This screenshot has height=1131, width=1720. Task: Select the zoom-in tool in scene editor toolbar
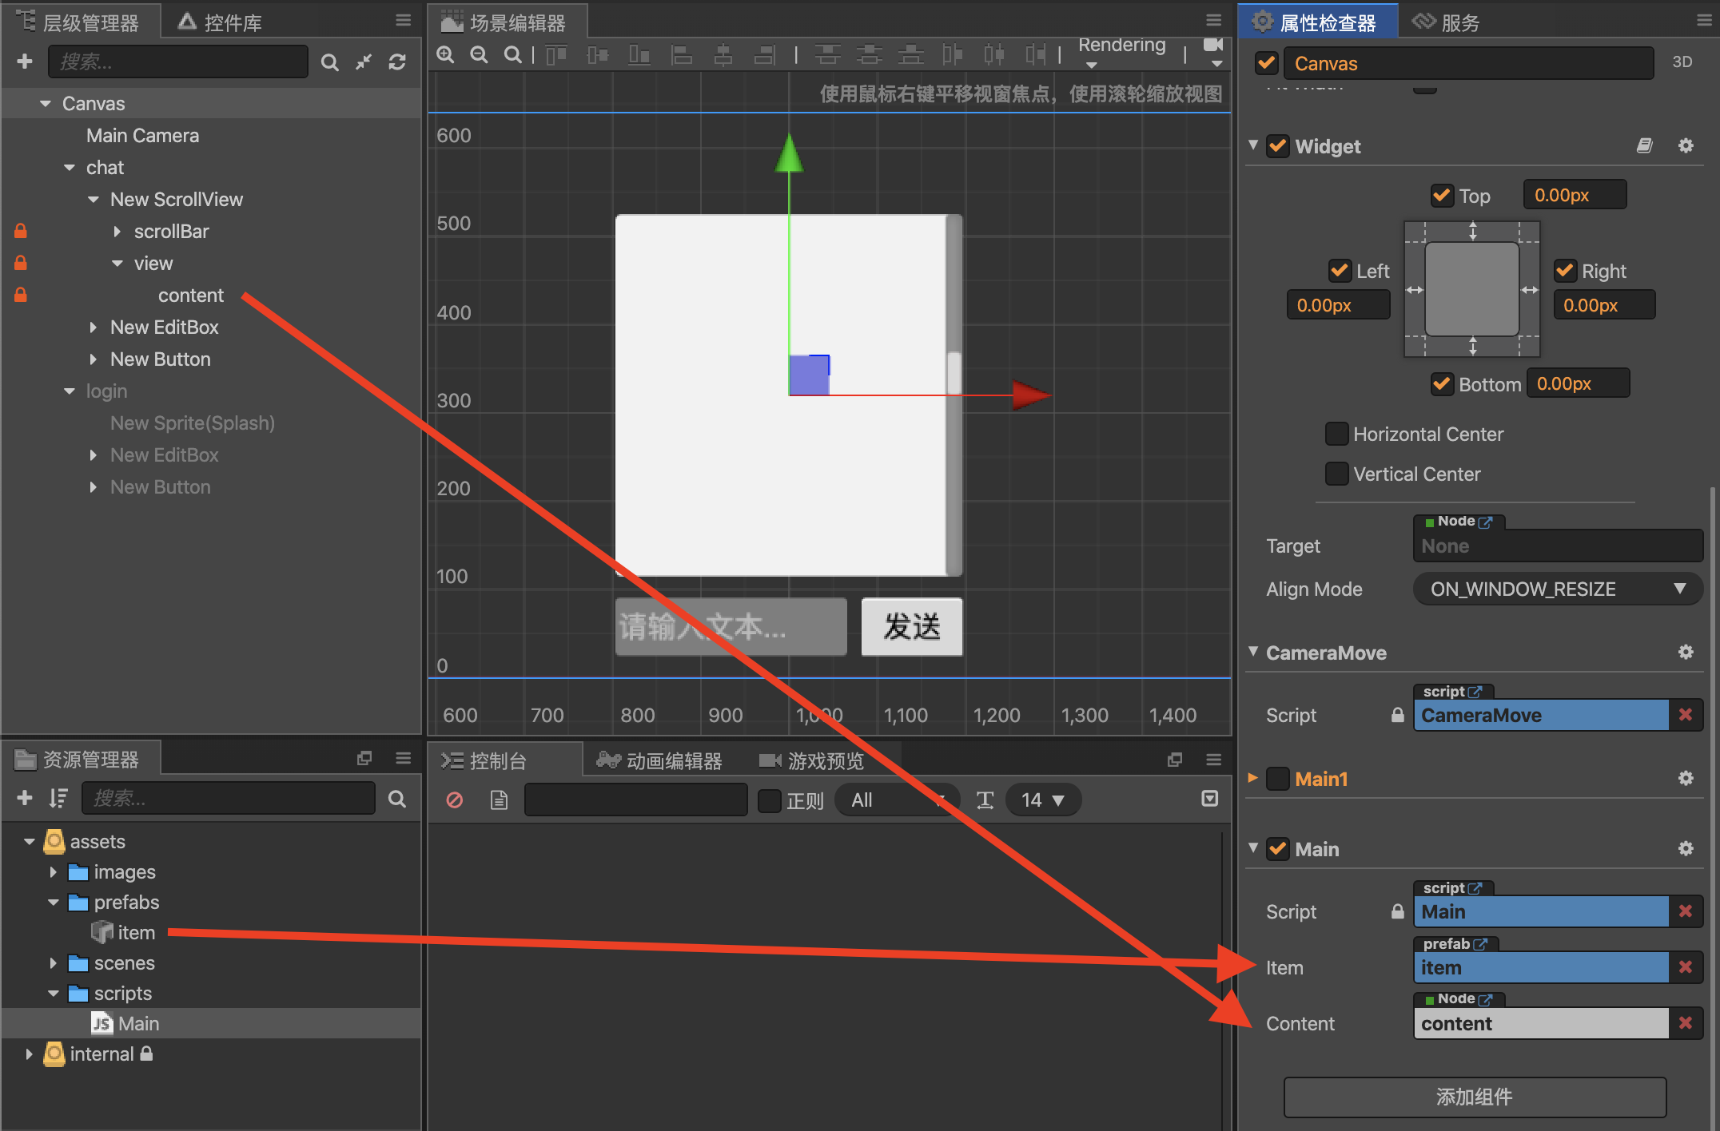tap(445, 54)
